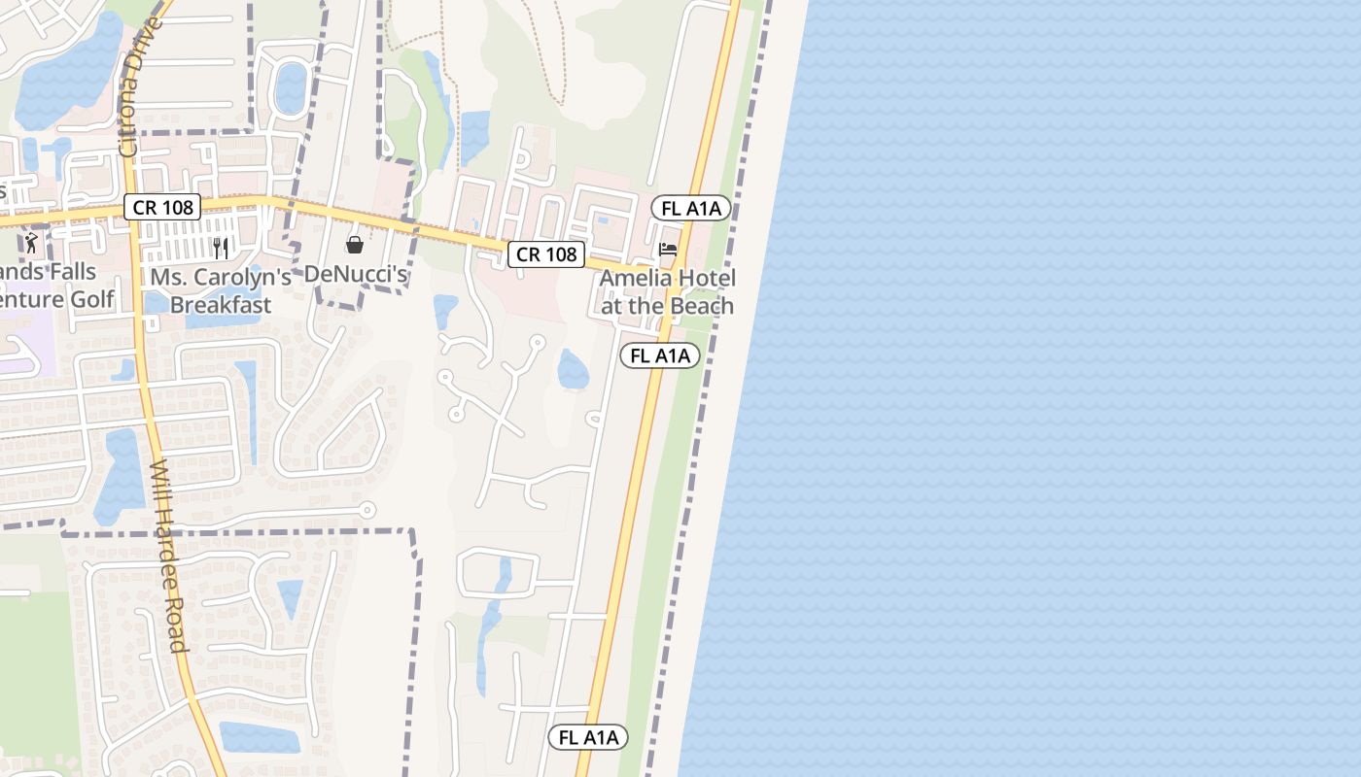Click the right CR 108 road shield
Image resolution: width=1361 pixels, height=777 pixels.
pyautogui.click(x=546, y=254)
